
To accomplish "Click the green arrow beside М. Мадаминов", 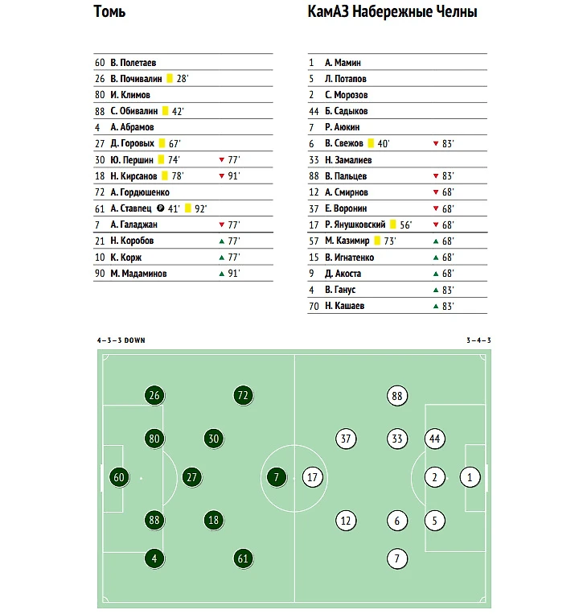I will [x=221, y=274].
